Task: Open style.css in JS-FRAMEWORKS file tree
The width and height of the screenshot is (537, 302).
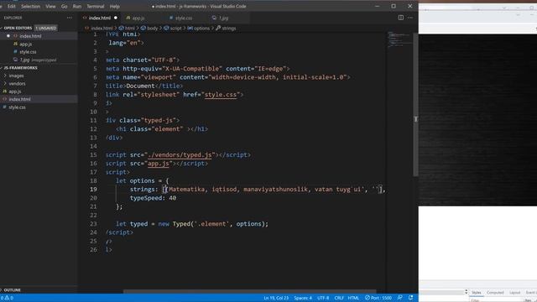Action: tap(17, 107)
